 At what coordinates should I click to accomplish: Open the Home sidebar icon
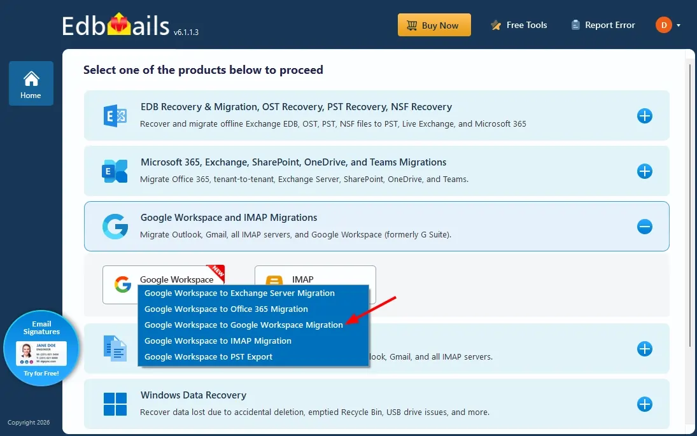coord(31,83)
